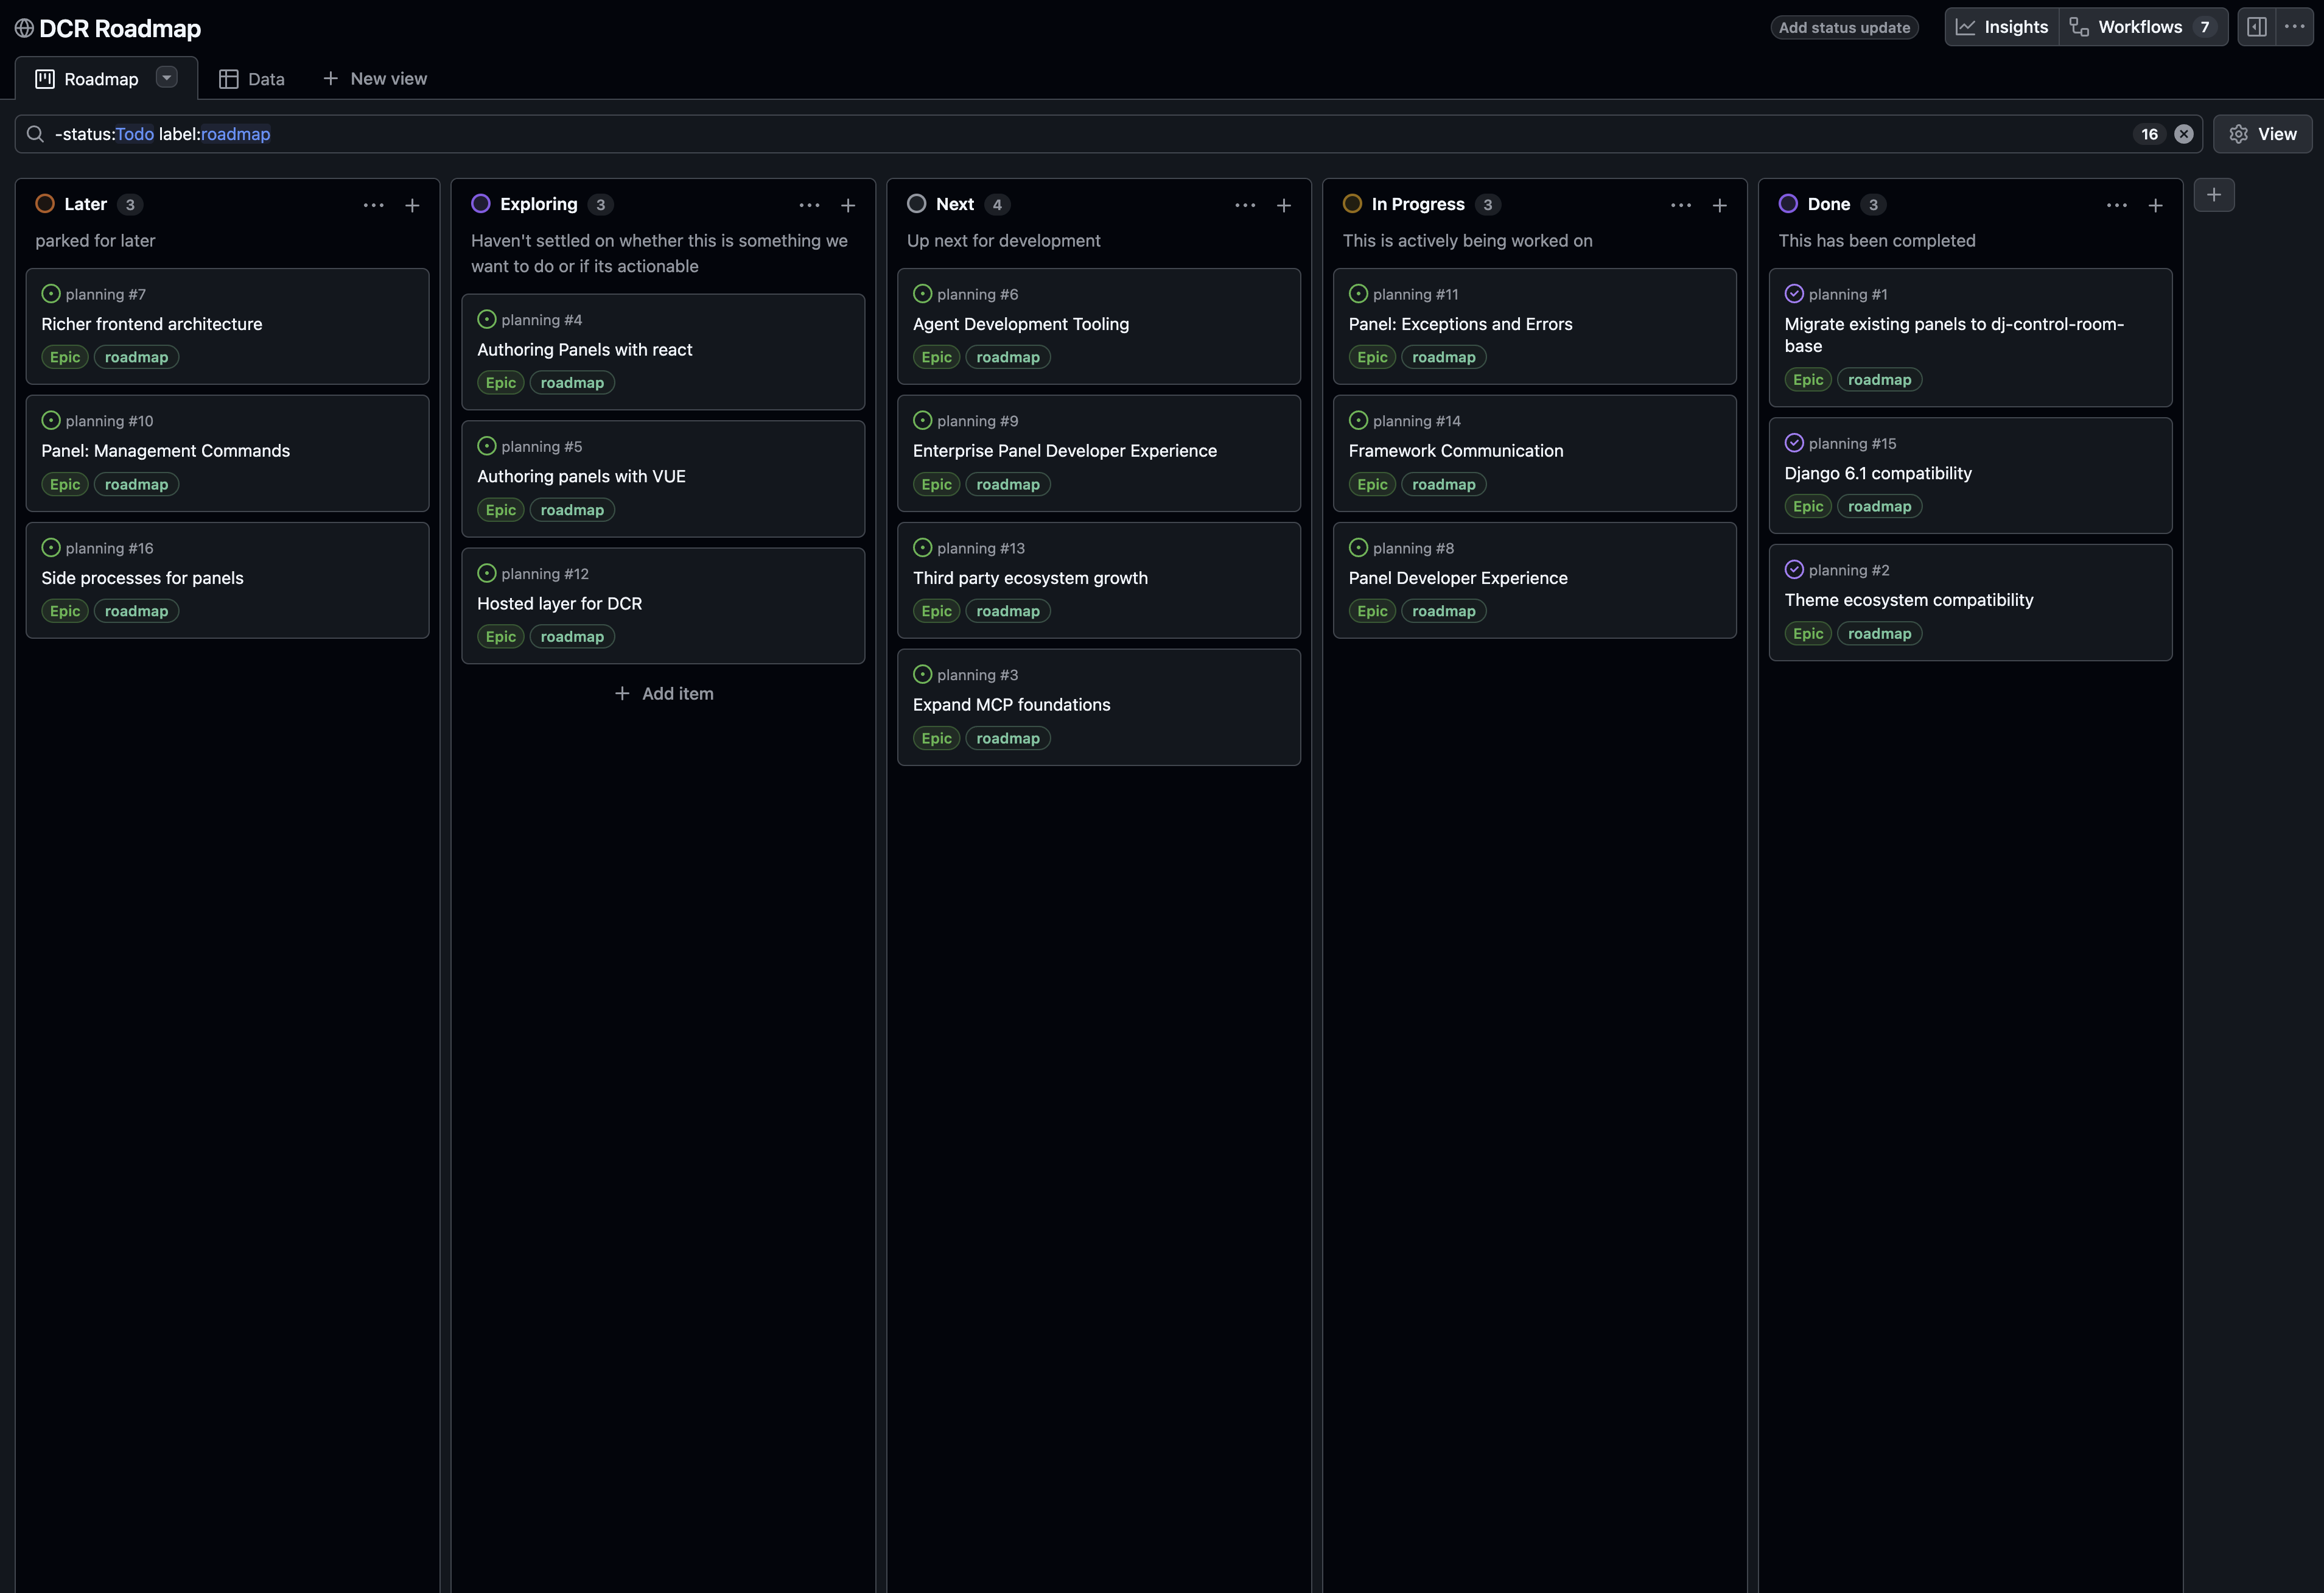
Task: Focus the filter input field
Action: pos(1108,134)
